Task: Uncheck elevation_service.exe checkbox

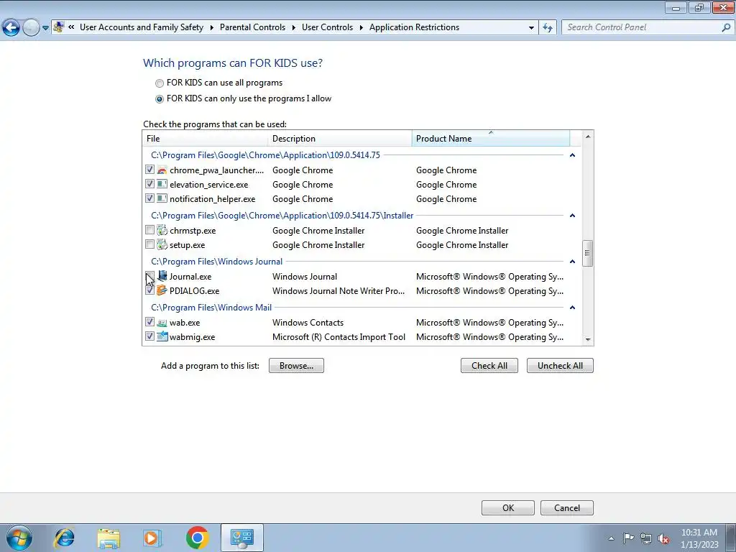Action: pos(149,184)
